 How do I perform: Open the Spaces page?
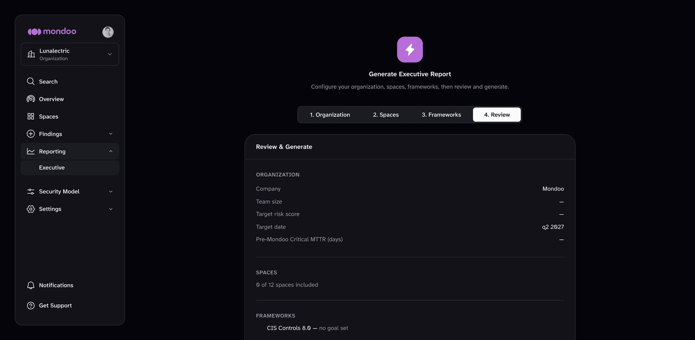pyautogui.click(x=70, y=116)
